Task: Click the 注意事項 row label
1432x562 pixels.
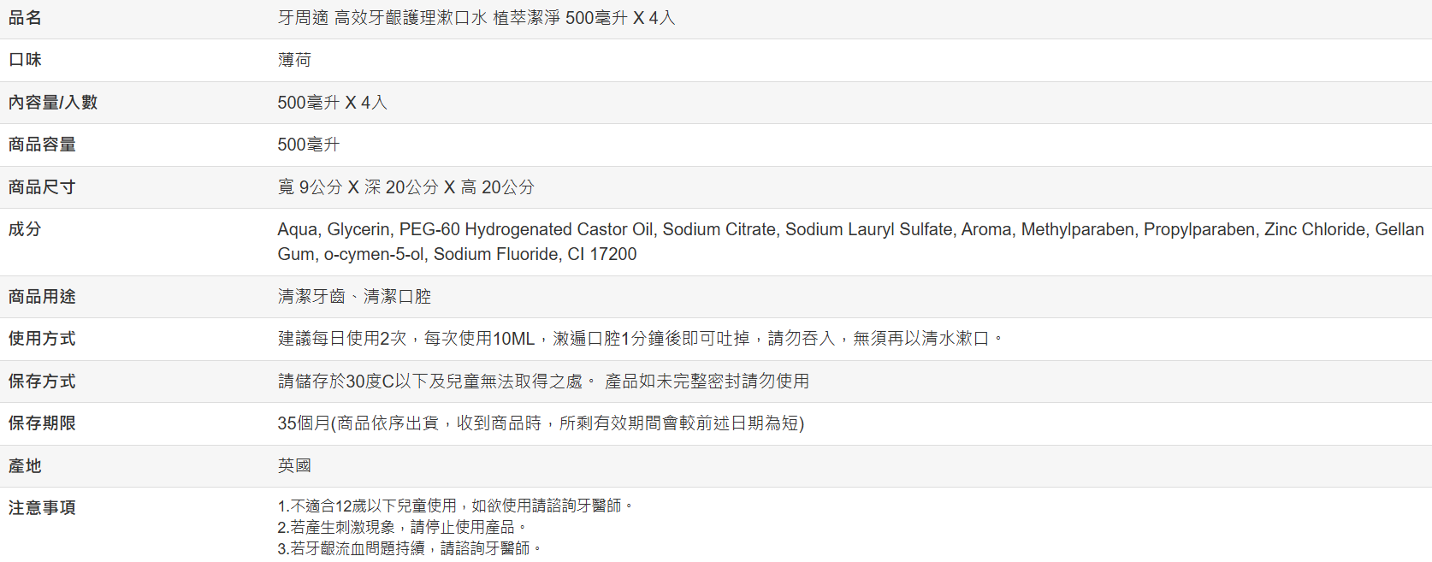Action: (x=42, y=508)
